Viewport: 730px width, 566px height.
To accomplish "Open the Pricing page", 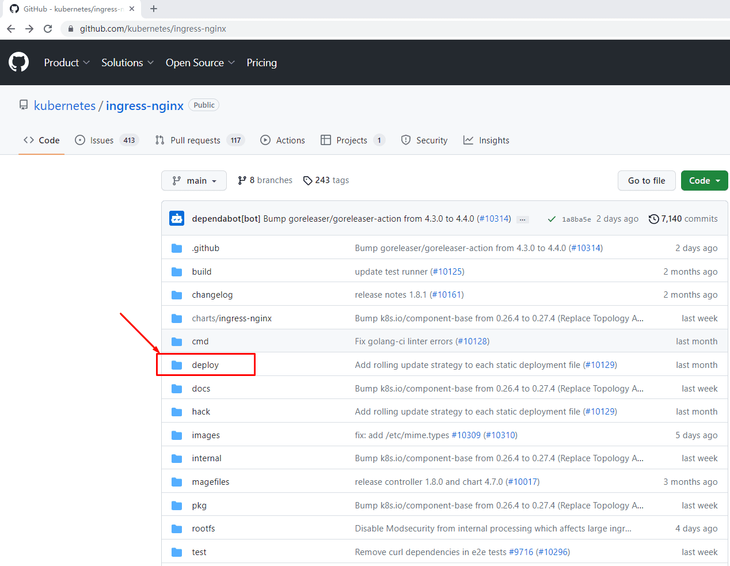I will [x=261, y=63].
